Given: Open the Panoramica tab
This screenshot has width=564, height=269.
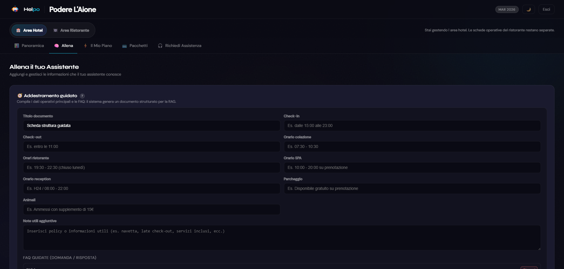Looking at the screenshot, I should tap(29, 46).
